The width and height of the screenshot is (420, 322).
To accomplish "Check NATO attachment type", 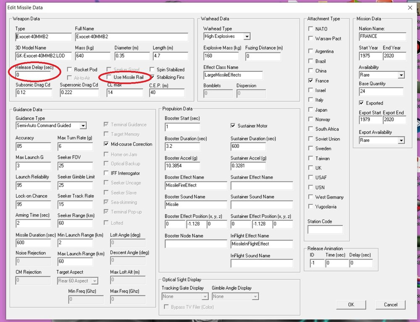I will pos(311,29).
